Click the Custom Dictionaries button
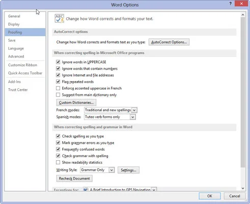Screen dimensions: 250x204 (x=76, y=103)
